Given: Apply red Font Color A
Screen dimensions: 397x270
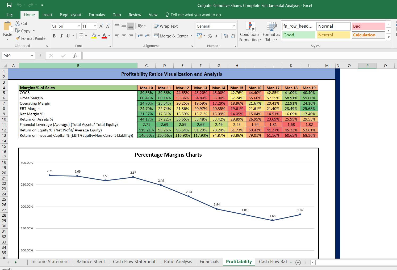Looking at the screenshot, I should click(x=104, y=36).
